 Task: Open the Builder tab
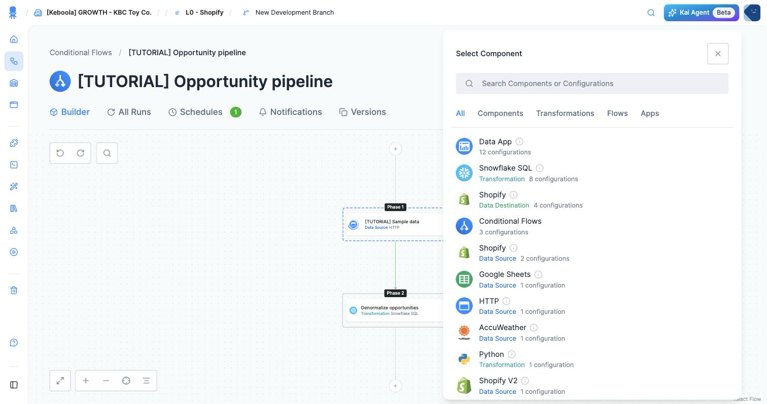[69, 112]
